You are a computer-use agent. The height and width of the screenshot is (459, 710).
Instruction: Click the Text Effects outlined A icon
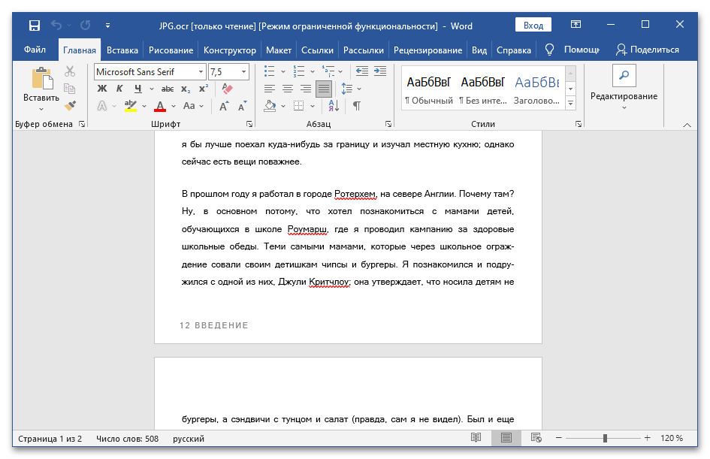[x=102, y=106]
